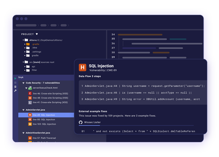Click the critical C icon on line 46

(30, 93)
